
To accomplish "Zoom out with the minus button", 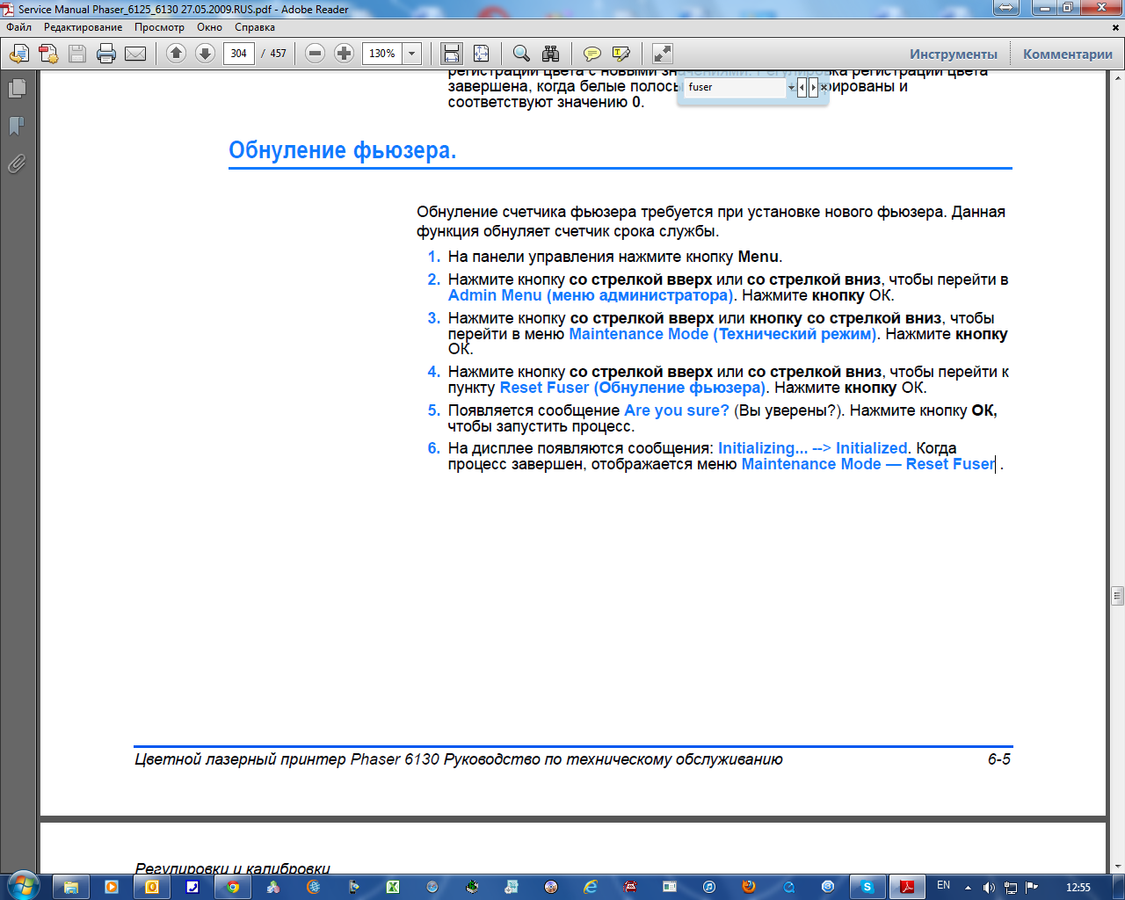I will click(315, 54).
